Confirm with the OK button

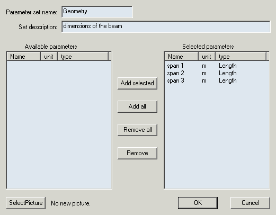coord(198,203)
